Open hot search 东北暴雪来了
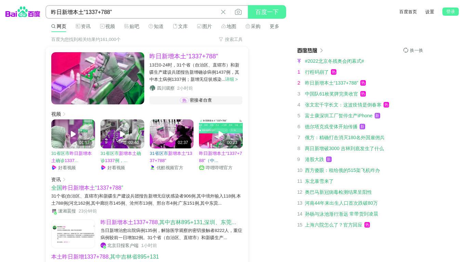The image size is (467, 262). (319, 181)
